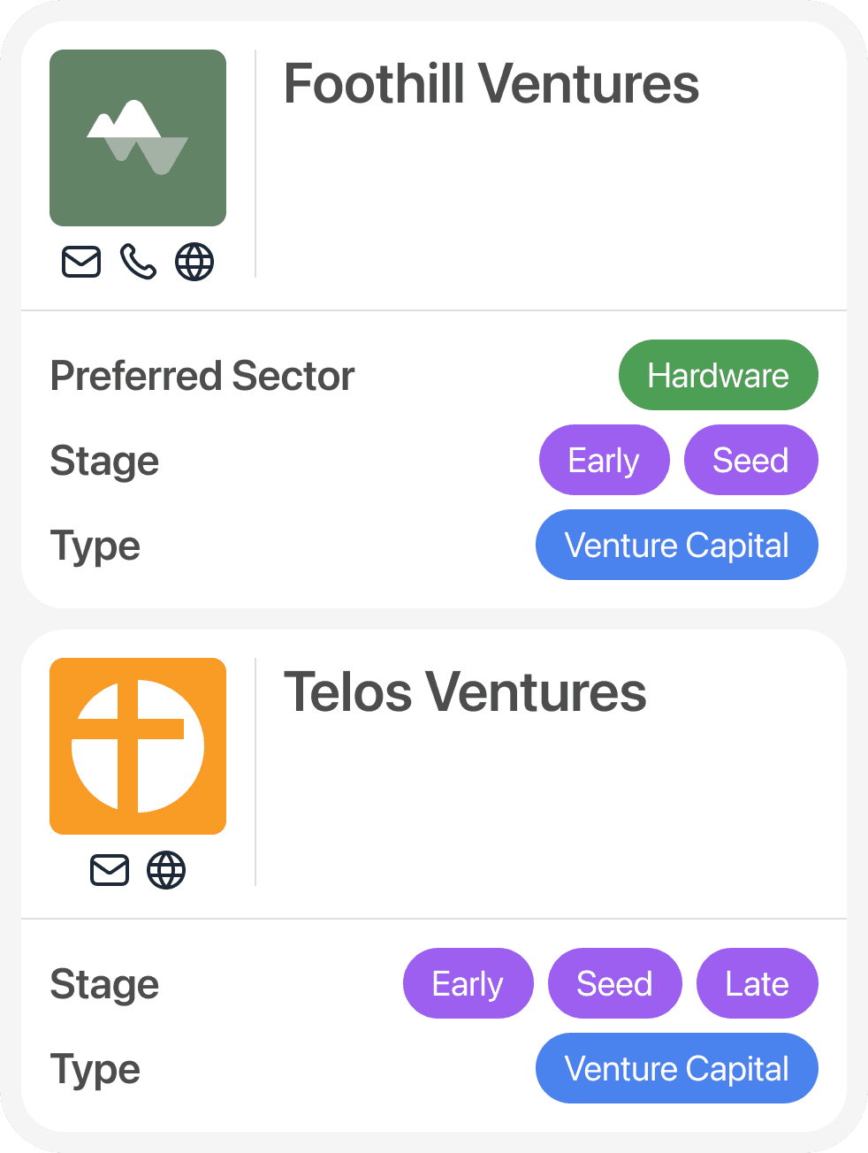This screenshot has width=868, height=1153.
Task: Click Telos Ventures email icon
Action: click(110, 870)
